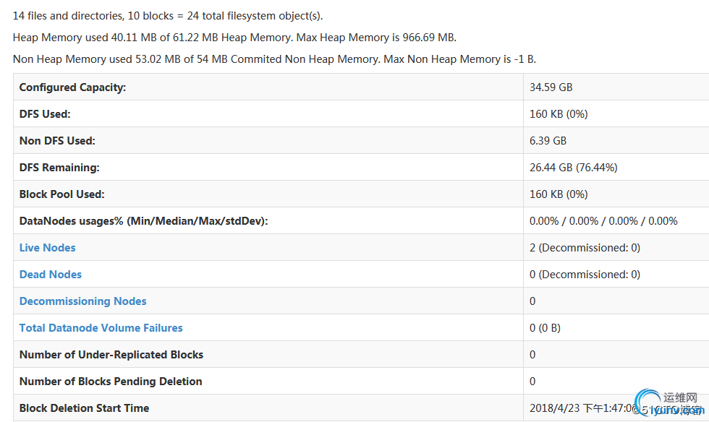This screenshot has width=709, height=422.
Task: Click the Decommissioning Nodes link
Action: pos(83,301)
